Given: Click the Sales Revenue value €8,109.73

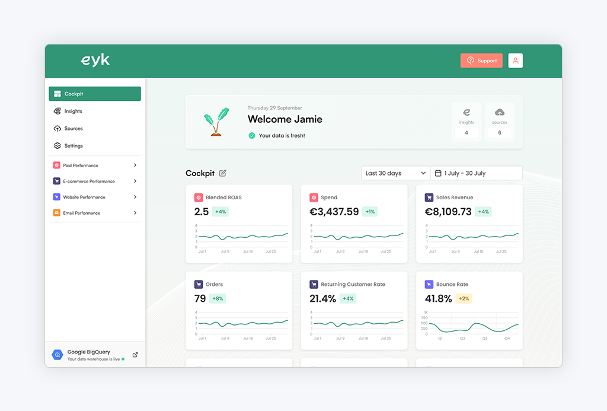Looking at the screenshot, I should coord(448,212).
